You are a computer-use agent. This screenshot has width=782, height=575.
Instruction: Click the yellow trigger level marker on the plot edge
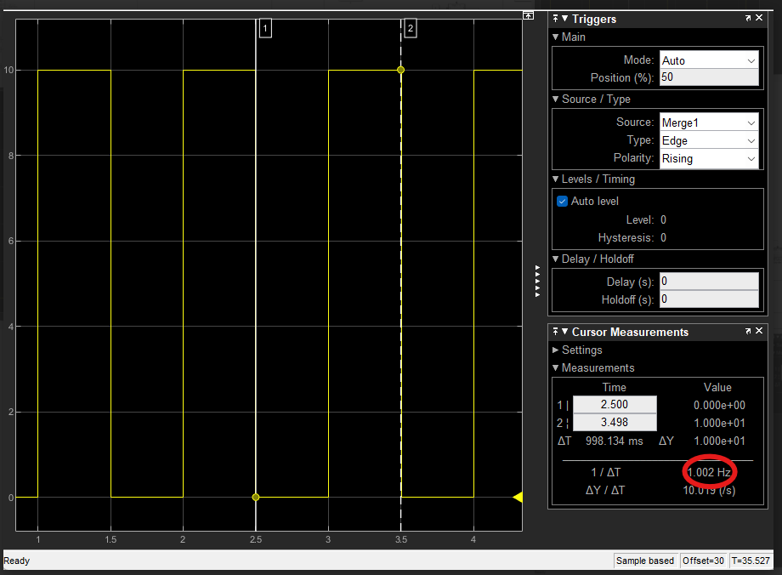(x=518, y=497)
